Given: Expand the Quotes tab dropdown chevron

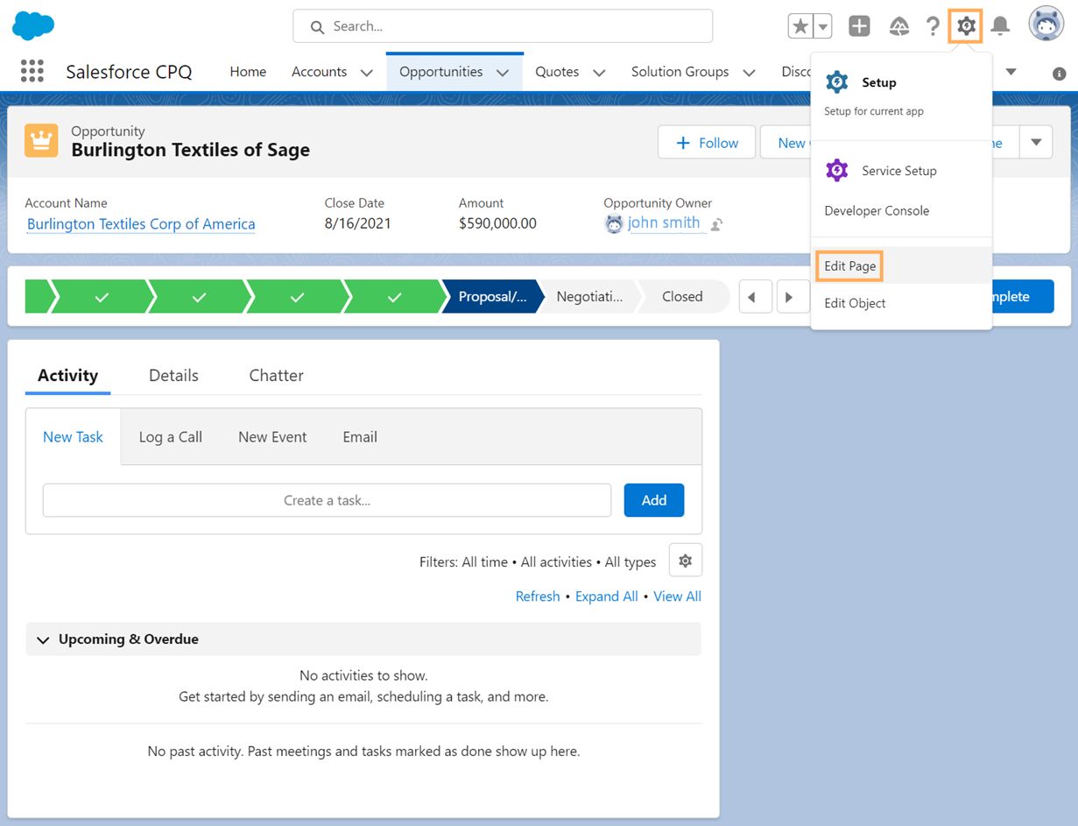Looking at the screenshot, I should click(x=599, y=73).
